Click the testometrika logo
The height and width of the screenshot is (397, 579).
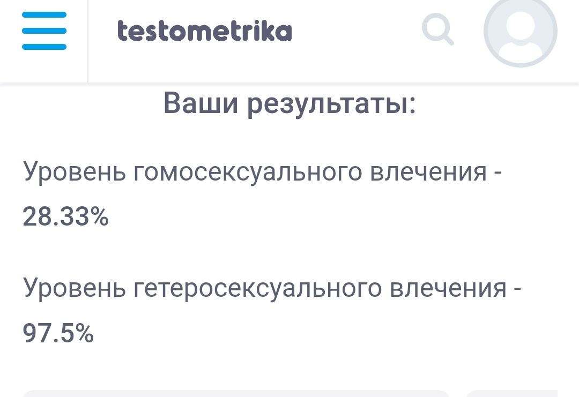click(x=204, y=31)
